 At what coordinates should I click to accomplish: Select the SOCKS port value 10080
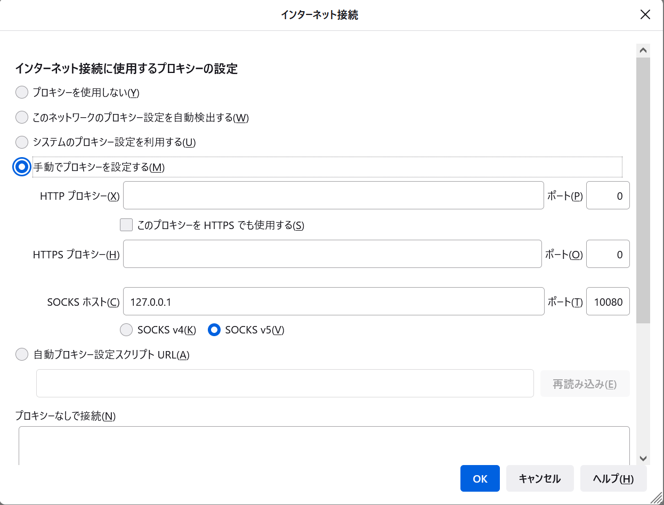(x=608, y=301)
